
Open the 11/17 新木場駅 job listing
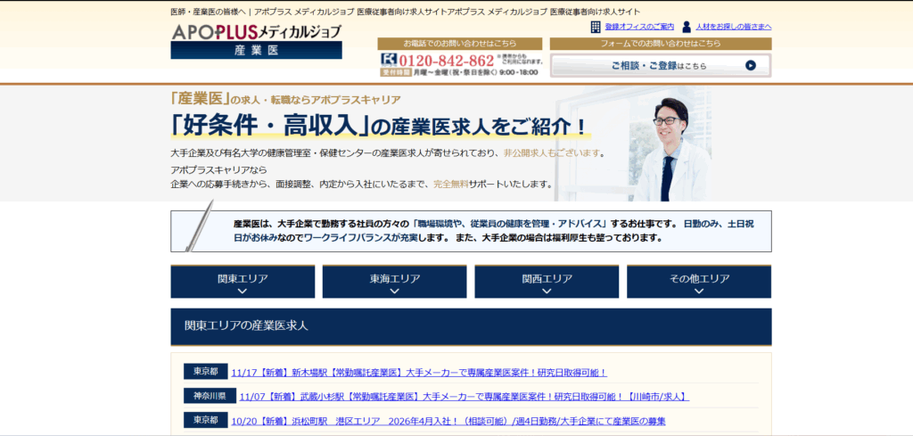coord(418,372)
